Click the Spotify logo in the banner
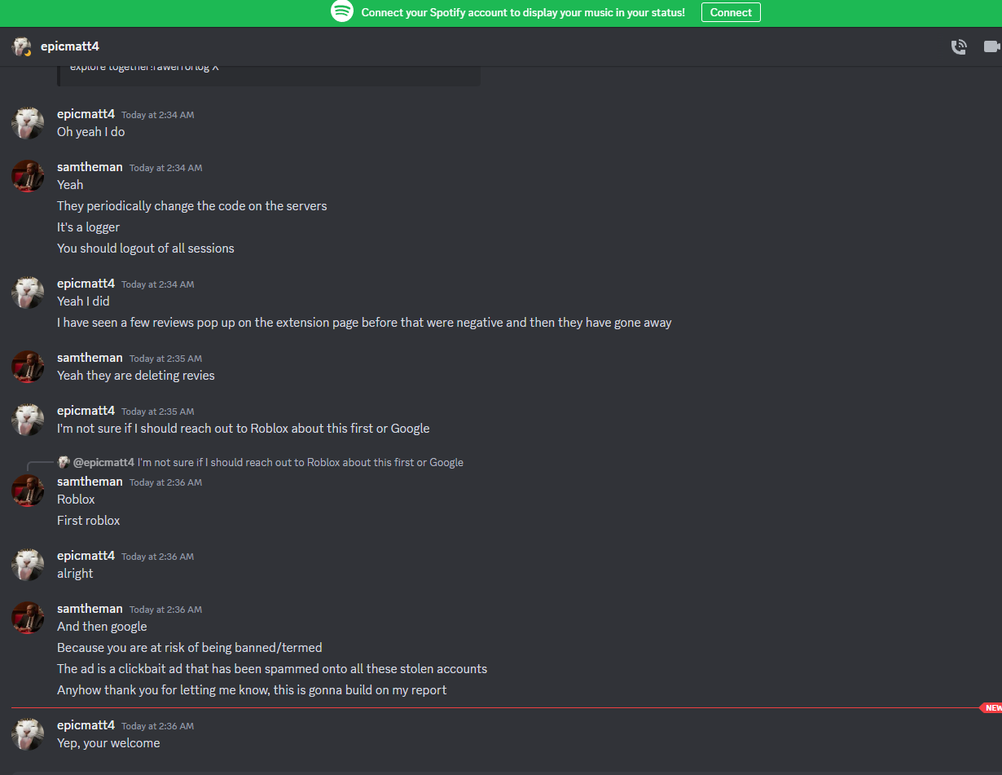This screenshot has width=1002, height=775. coord(342,12)
